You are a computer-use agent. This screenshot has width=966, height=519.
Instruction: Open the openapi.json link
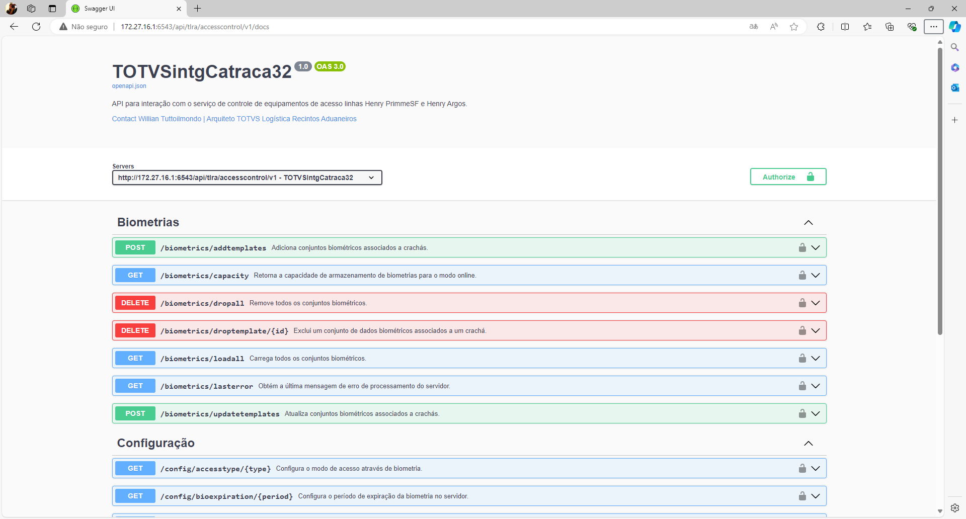point(129,86)
